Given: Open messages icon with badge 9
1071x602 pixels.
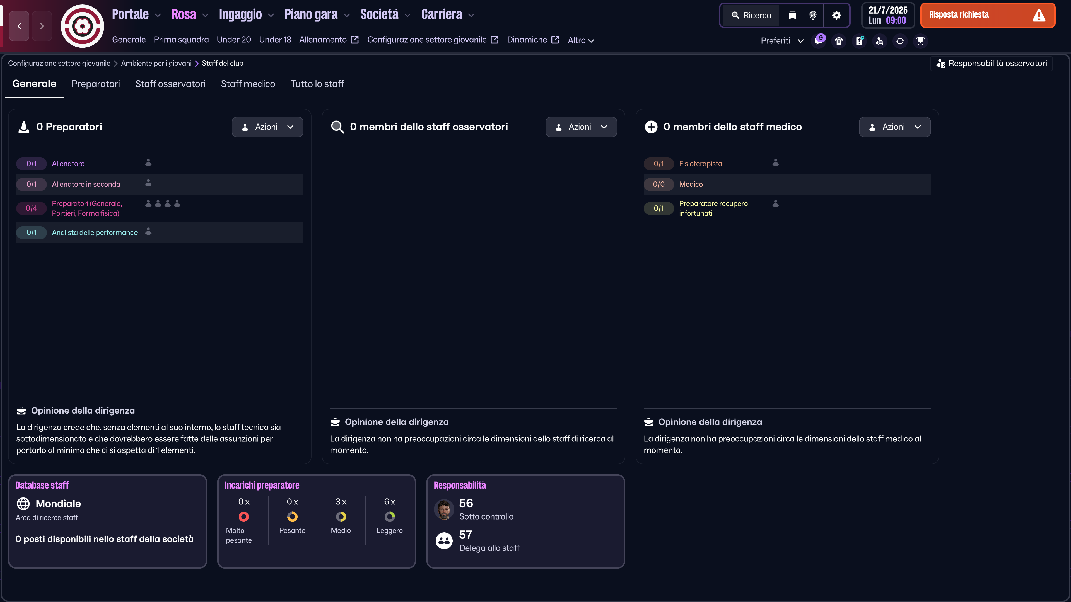Looking at the screenshot, I should [x=819, y=41].
